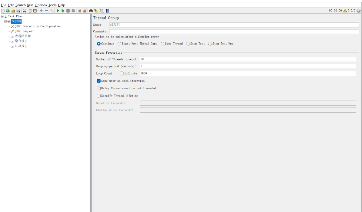
Task: Open the Function Helper list icon
Action: pyautogui.click(x=102, y=11)
